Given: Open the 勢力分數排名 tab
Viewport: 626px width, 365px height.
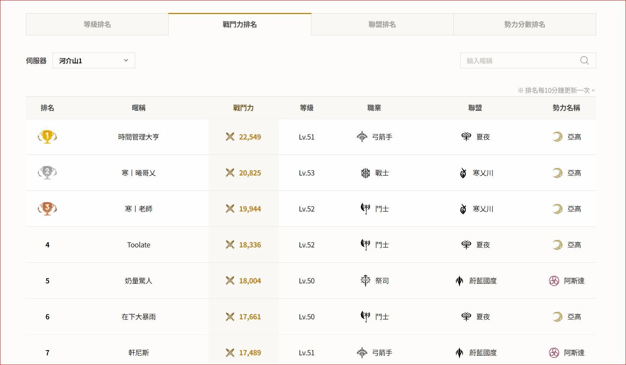Looking at the screenshot, I should pos(525,24).
